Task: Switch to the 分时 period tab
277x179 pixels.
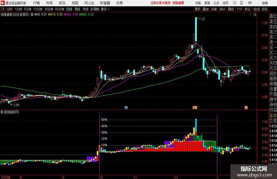Action: coord(10,9)
